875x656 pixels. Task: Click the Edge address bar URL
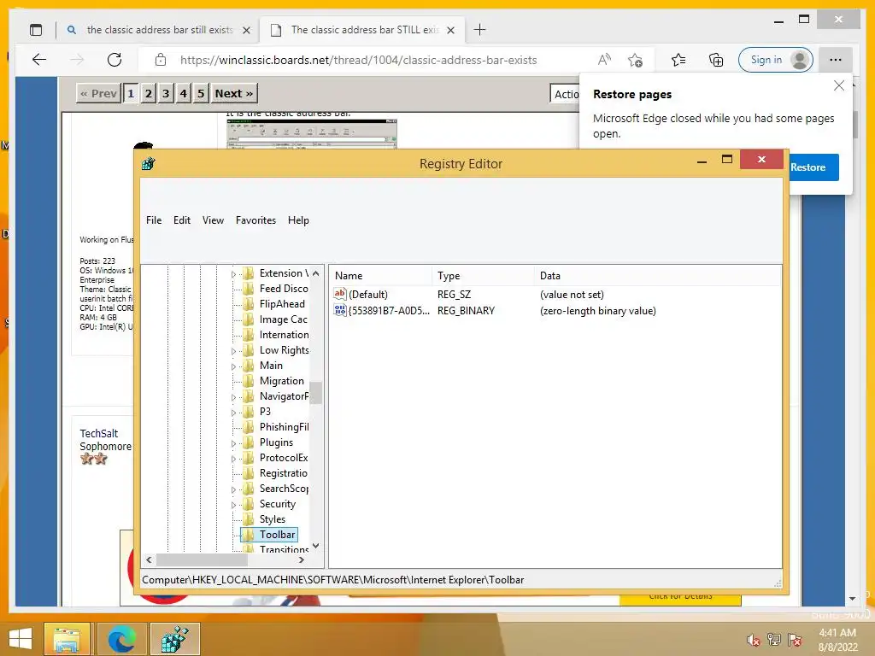coord(358,60)
